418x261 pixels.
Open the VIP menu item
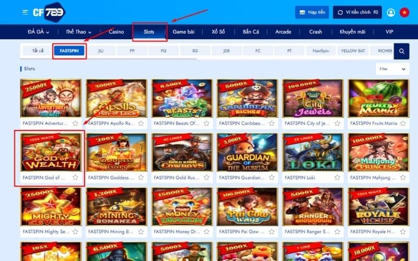(389, 32)
